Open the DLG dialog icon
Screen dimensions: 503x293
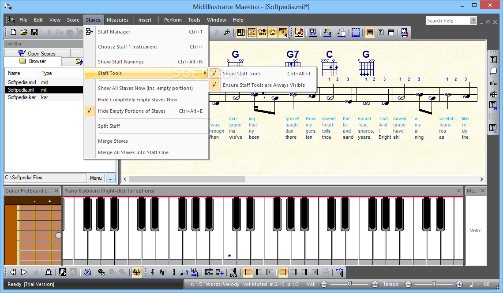[233, 272]
